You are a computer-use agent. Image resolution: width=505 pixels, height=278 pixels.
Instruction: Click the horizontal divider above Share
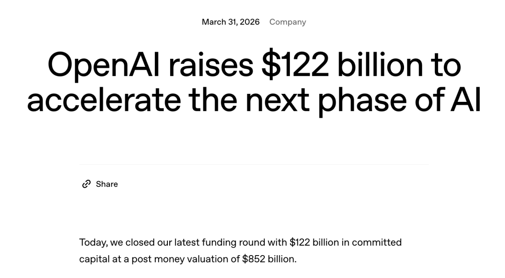coord(253,164)
